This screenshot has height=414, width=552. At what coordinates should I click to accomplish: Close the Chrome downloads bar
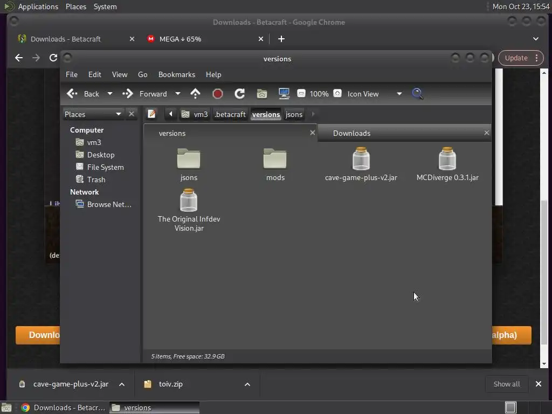[x=539, y=384]
